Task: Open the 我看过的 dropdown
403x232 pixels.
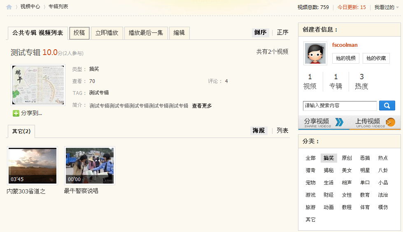Action: tap(386, 7)
